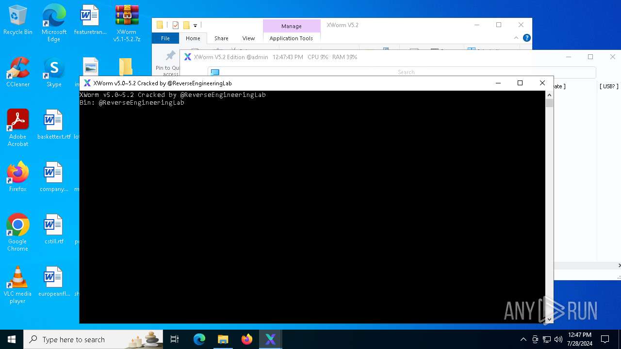The image size is (621, 349).
Task: Launch Firefox from the desktop
Action: point(18,177)
